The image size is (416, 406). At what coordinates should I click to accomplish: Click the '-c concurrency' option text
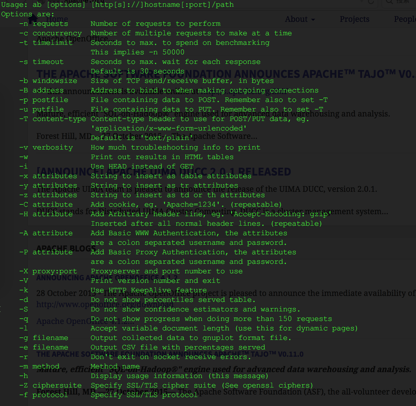pos(50,33)
